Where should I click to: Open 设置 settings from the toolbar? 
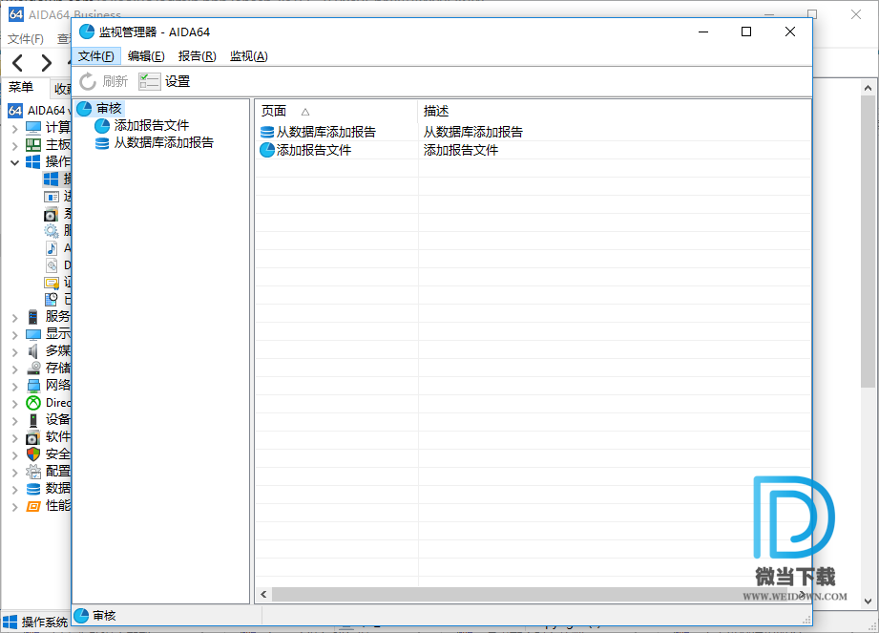coord(165,82)
